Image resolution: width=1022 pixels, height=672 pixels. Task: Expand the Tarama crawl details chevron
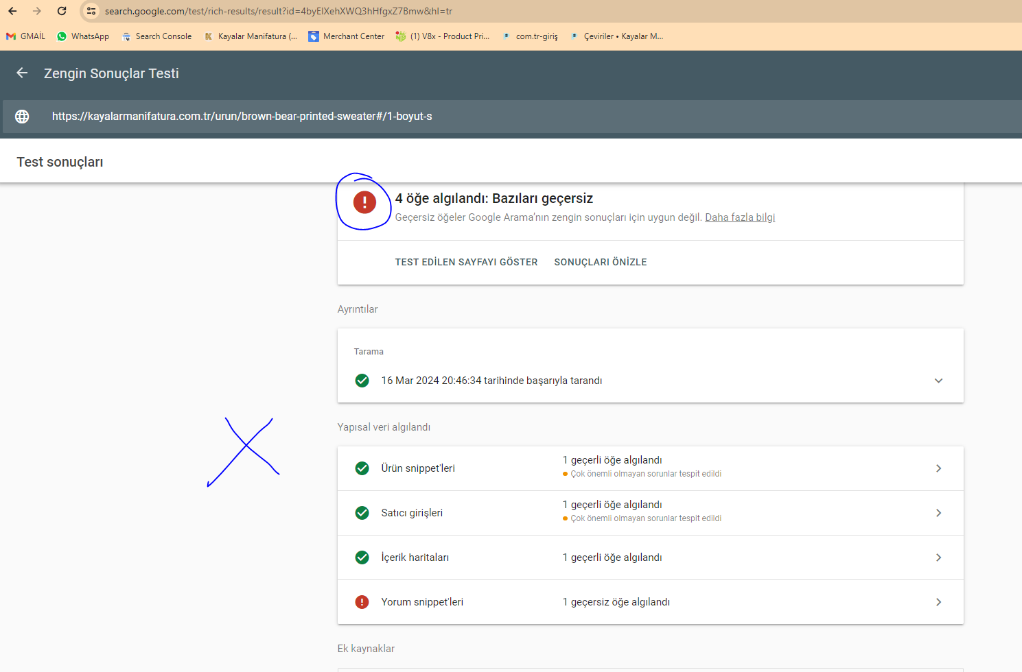coord(938,381)
